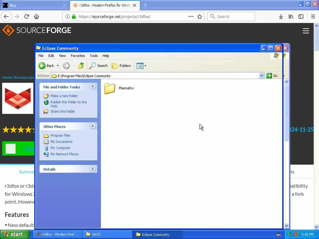Viewport: 319px width, 239px height.
Task: Open page actions three-dot menu in URL bar
Action: pyautogui.click(x=191, y=16)
